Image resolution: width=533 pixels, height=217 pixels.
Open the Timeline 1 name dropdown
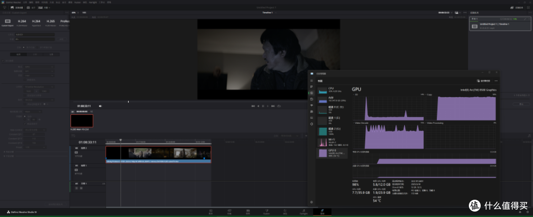(x=269, y=12)
